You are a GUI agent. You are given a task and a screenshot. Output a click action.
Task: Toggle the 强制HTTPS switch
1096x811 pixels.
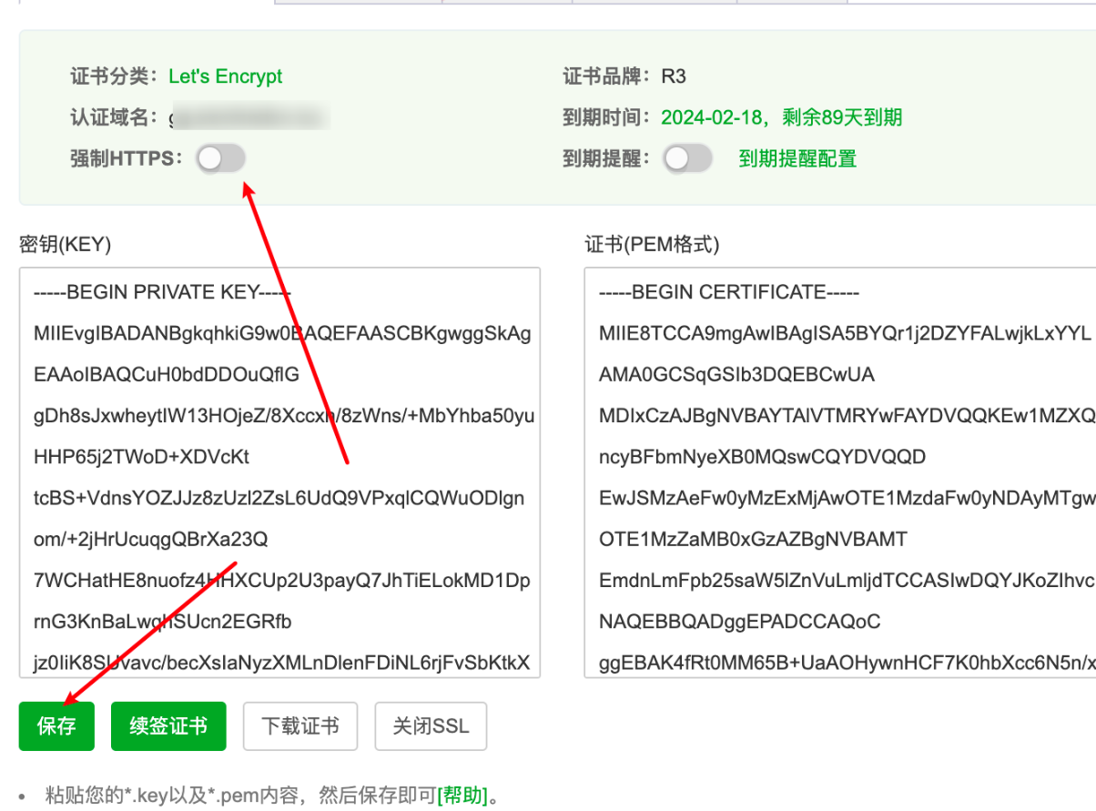pos(221,159)
